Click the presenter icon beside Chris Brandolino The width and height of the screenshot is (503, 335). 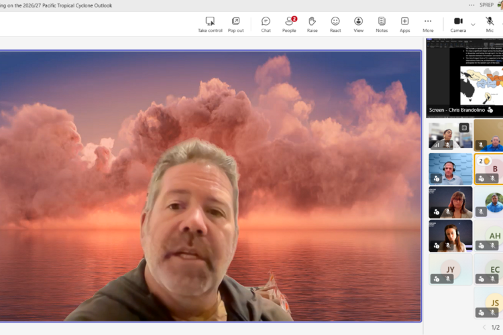click(490, 110)
